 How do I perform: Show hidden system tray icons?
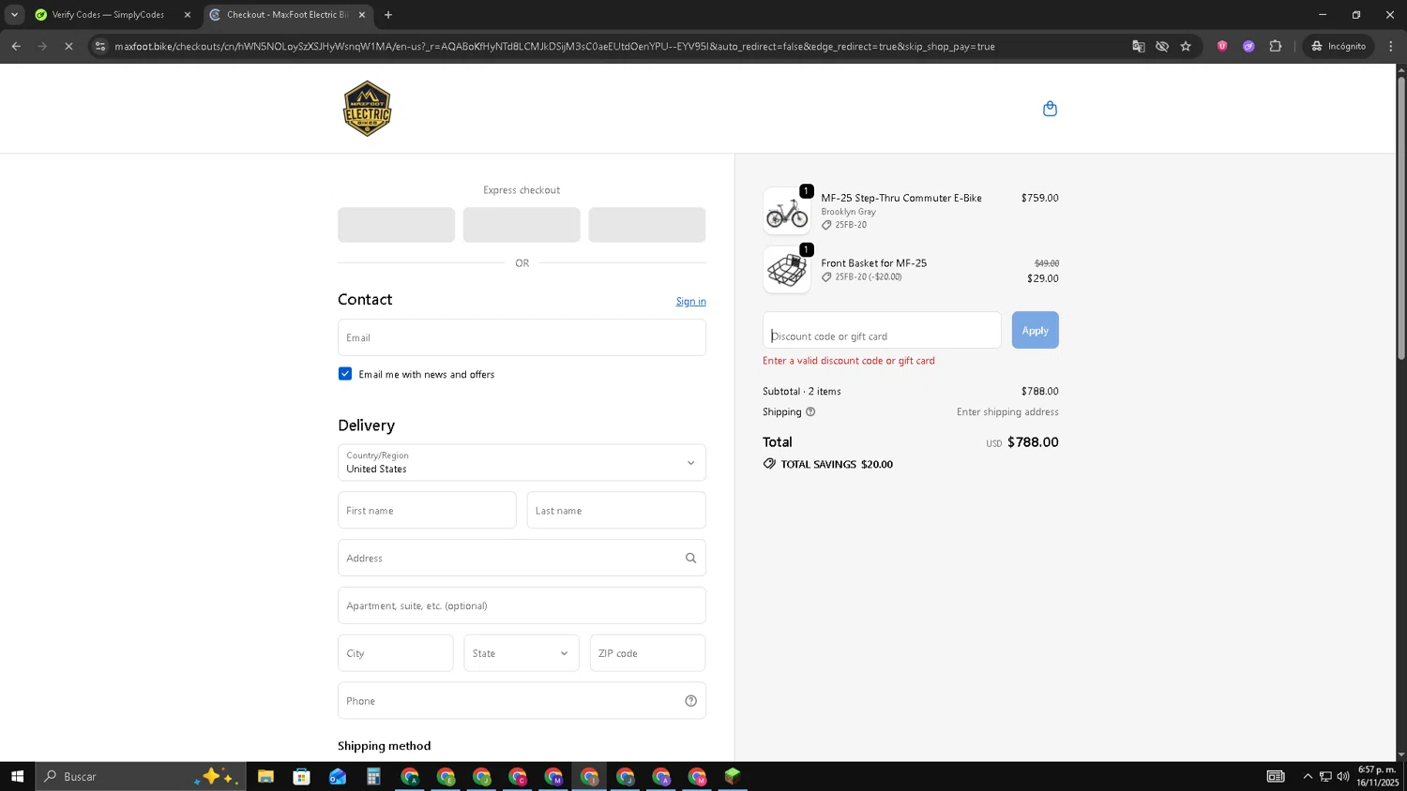(x=1308, y=776)
